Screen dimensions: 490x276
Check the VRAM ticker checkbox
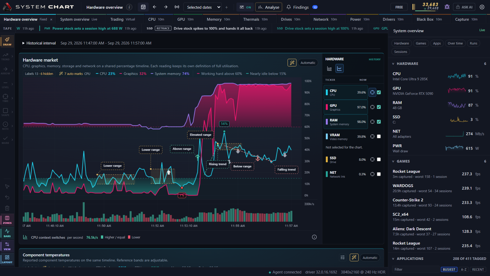379,136
